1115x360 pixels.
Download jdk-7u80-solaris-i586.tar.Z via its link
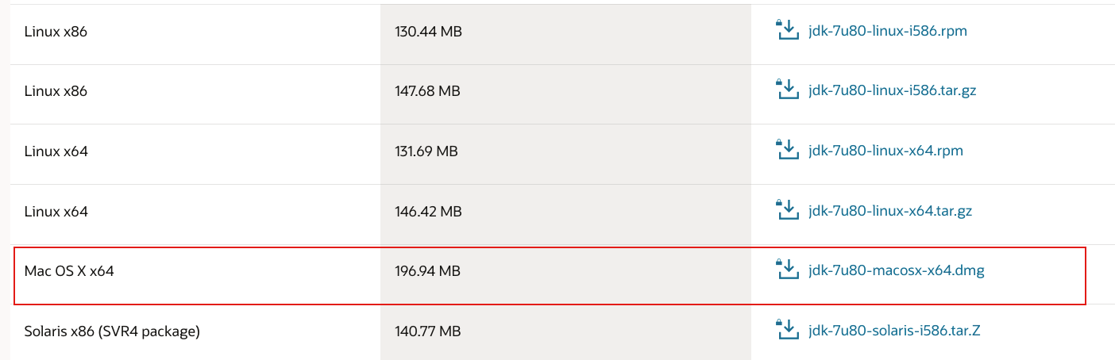point(894,331)
